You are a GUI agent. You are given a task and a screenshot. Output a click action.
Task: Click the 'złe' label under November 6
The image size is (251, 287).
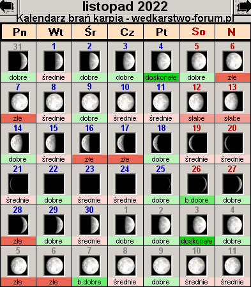click(232, 77)
